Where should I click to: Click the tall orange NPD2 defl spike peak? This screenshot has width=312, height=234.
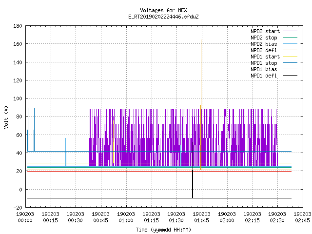click(201, 40)
